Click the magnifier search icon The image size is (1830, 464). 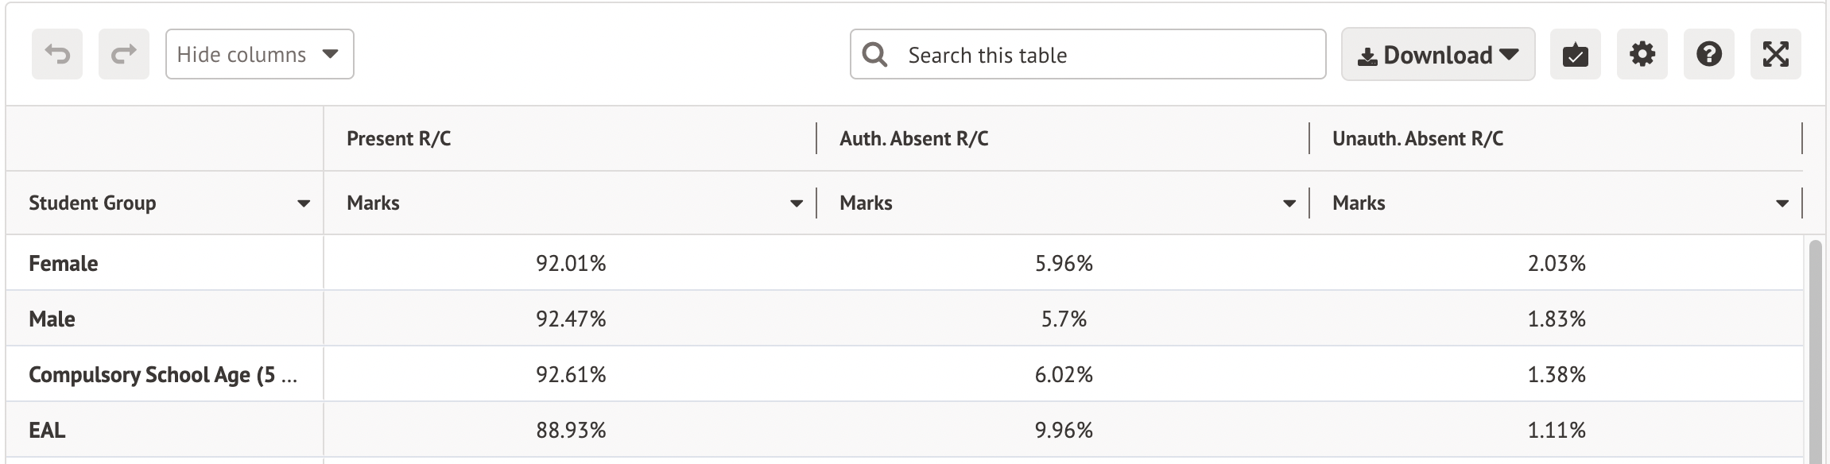tap(874, 55)
